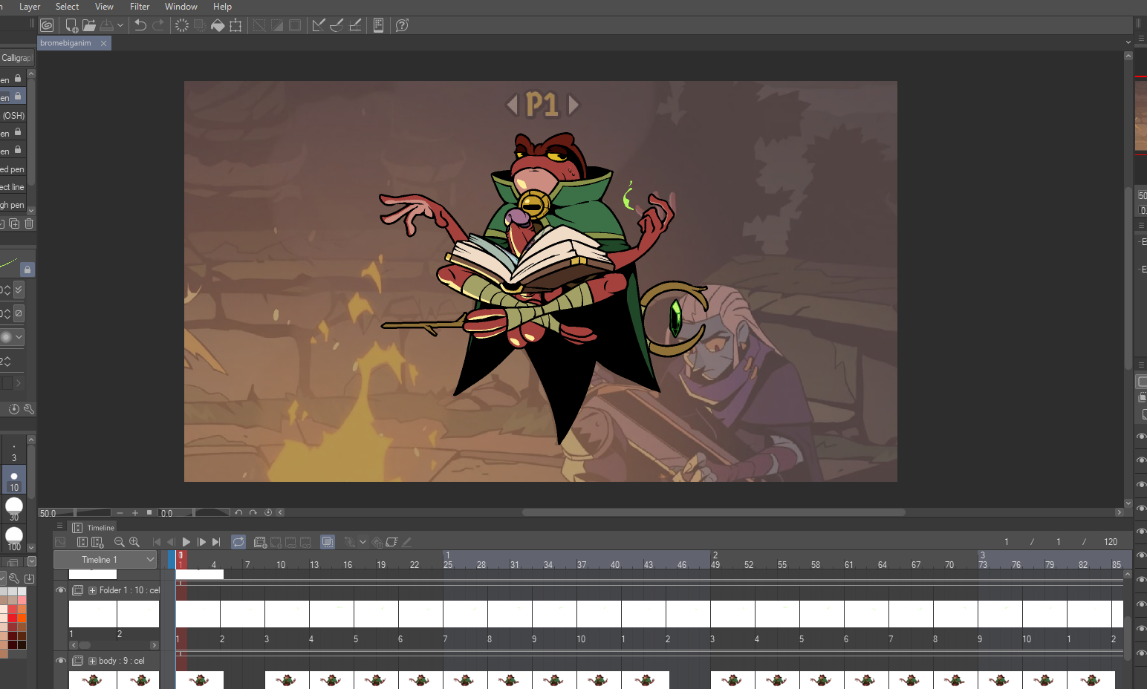
Task: Select brush size 30 preset
Action: click(14, 508)
